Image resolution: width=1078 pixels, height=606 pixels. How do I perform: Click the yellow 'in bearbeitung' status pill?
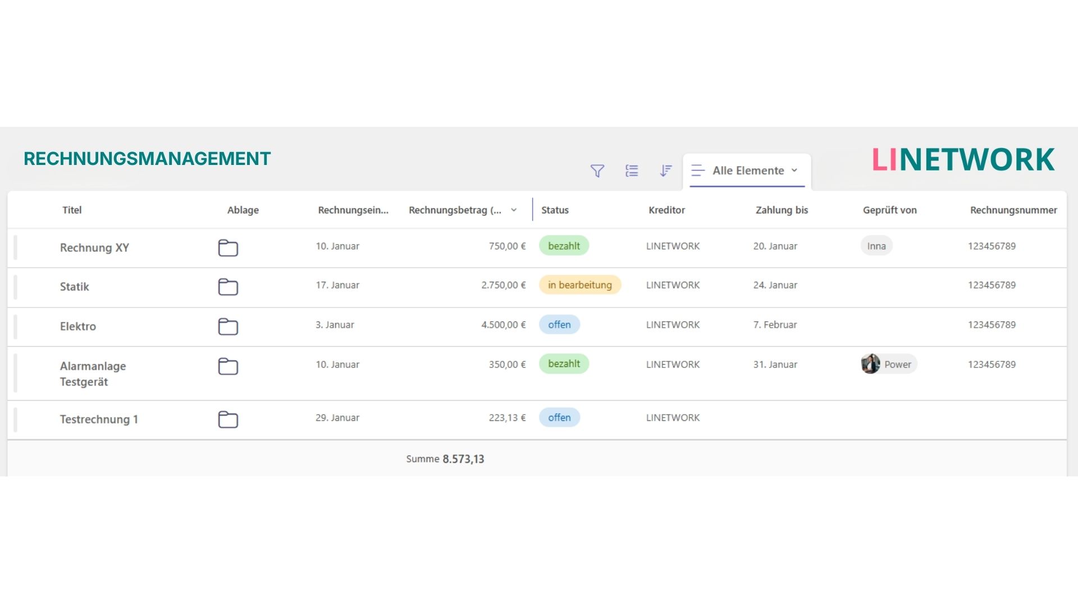[579, 285]
